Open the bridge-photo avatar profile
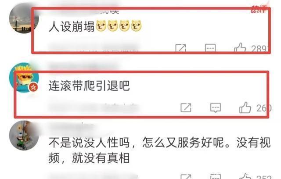The image size is (281, 179). click(x=24, y=18)
